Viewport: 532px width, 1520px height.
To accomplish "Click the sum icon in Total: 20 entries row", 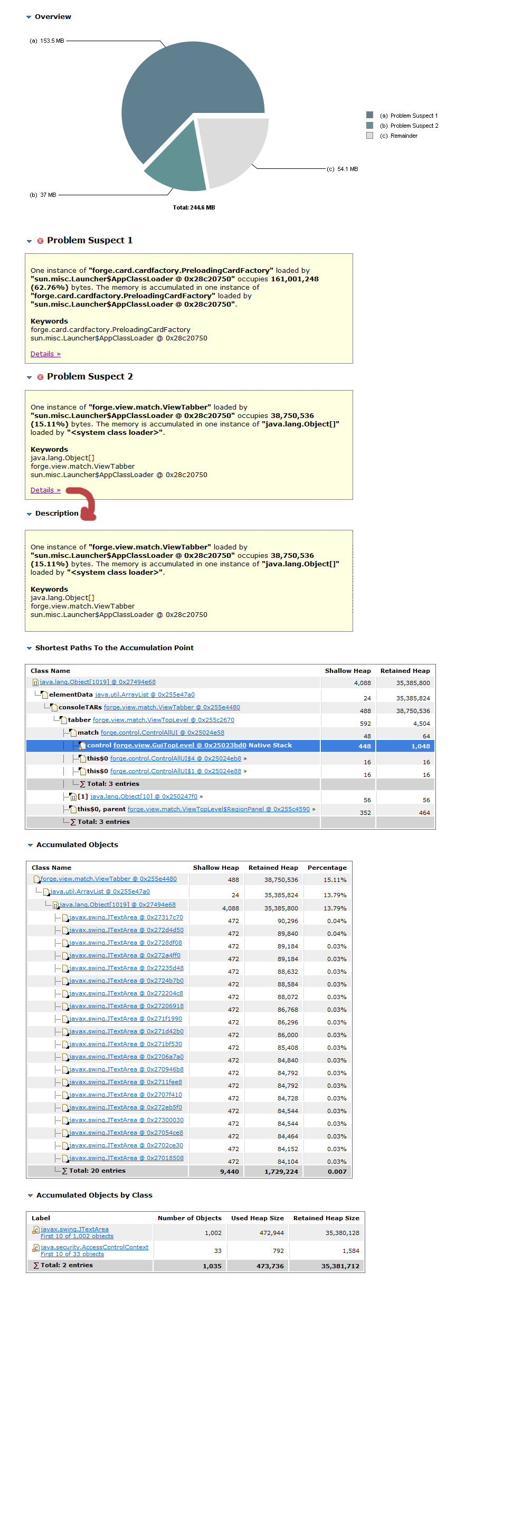I will click(65, 1171).
